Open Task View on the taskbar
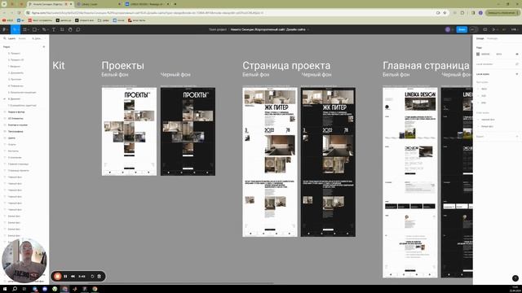Image resolution: width=522 pixels, height=293 pixels. (24, 289)
